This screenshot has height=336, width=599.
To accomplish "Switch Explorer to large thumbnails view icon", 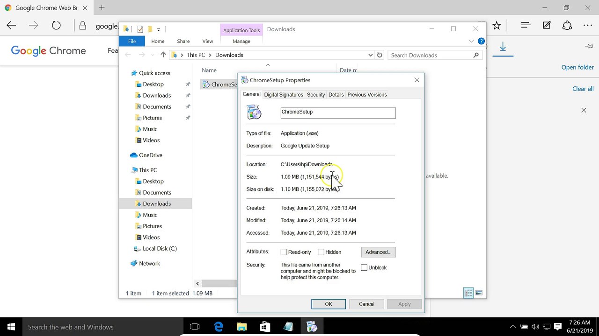I will [x=479, y=293].
